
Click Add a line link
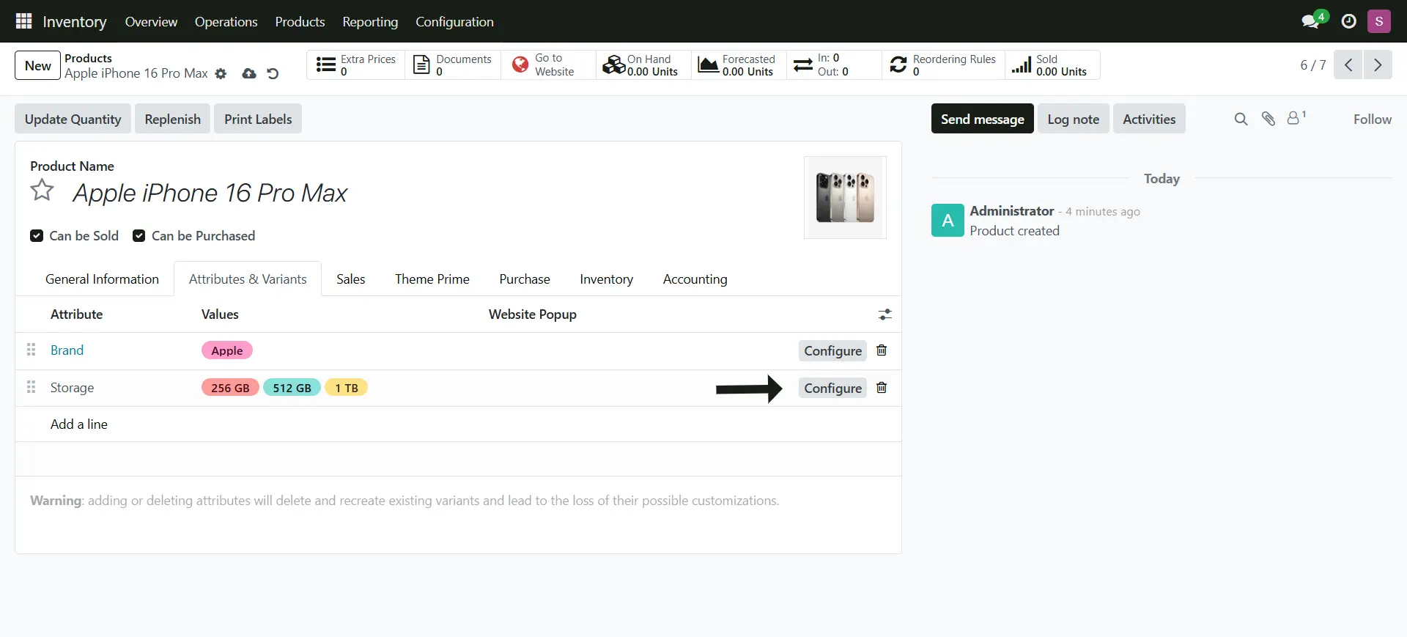79,424
